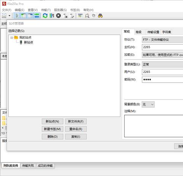Click the 主机(H) host input field
The width and height of the screenshot is (183, 176).
(x=162, y=47)
